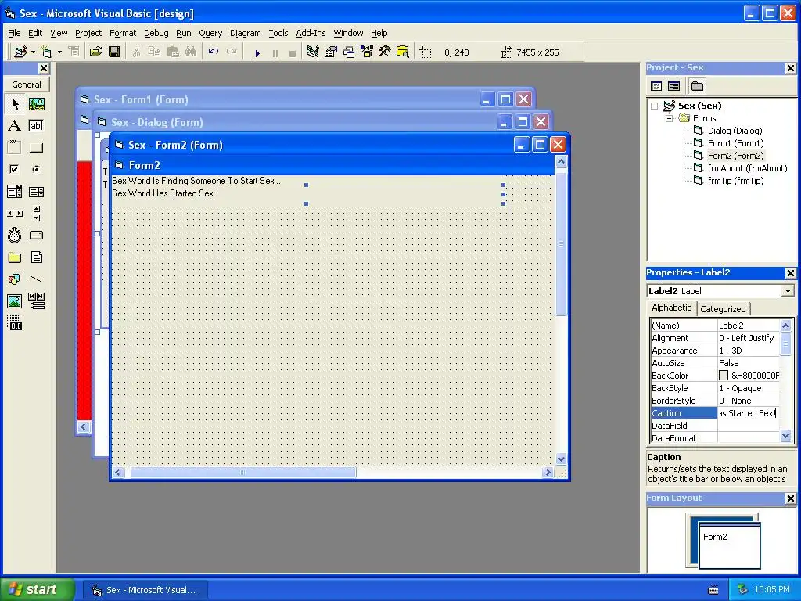
Task: Open the Add Project dropdown arrow
Action: [x=33, y=52]
